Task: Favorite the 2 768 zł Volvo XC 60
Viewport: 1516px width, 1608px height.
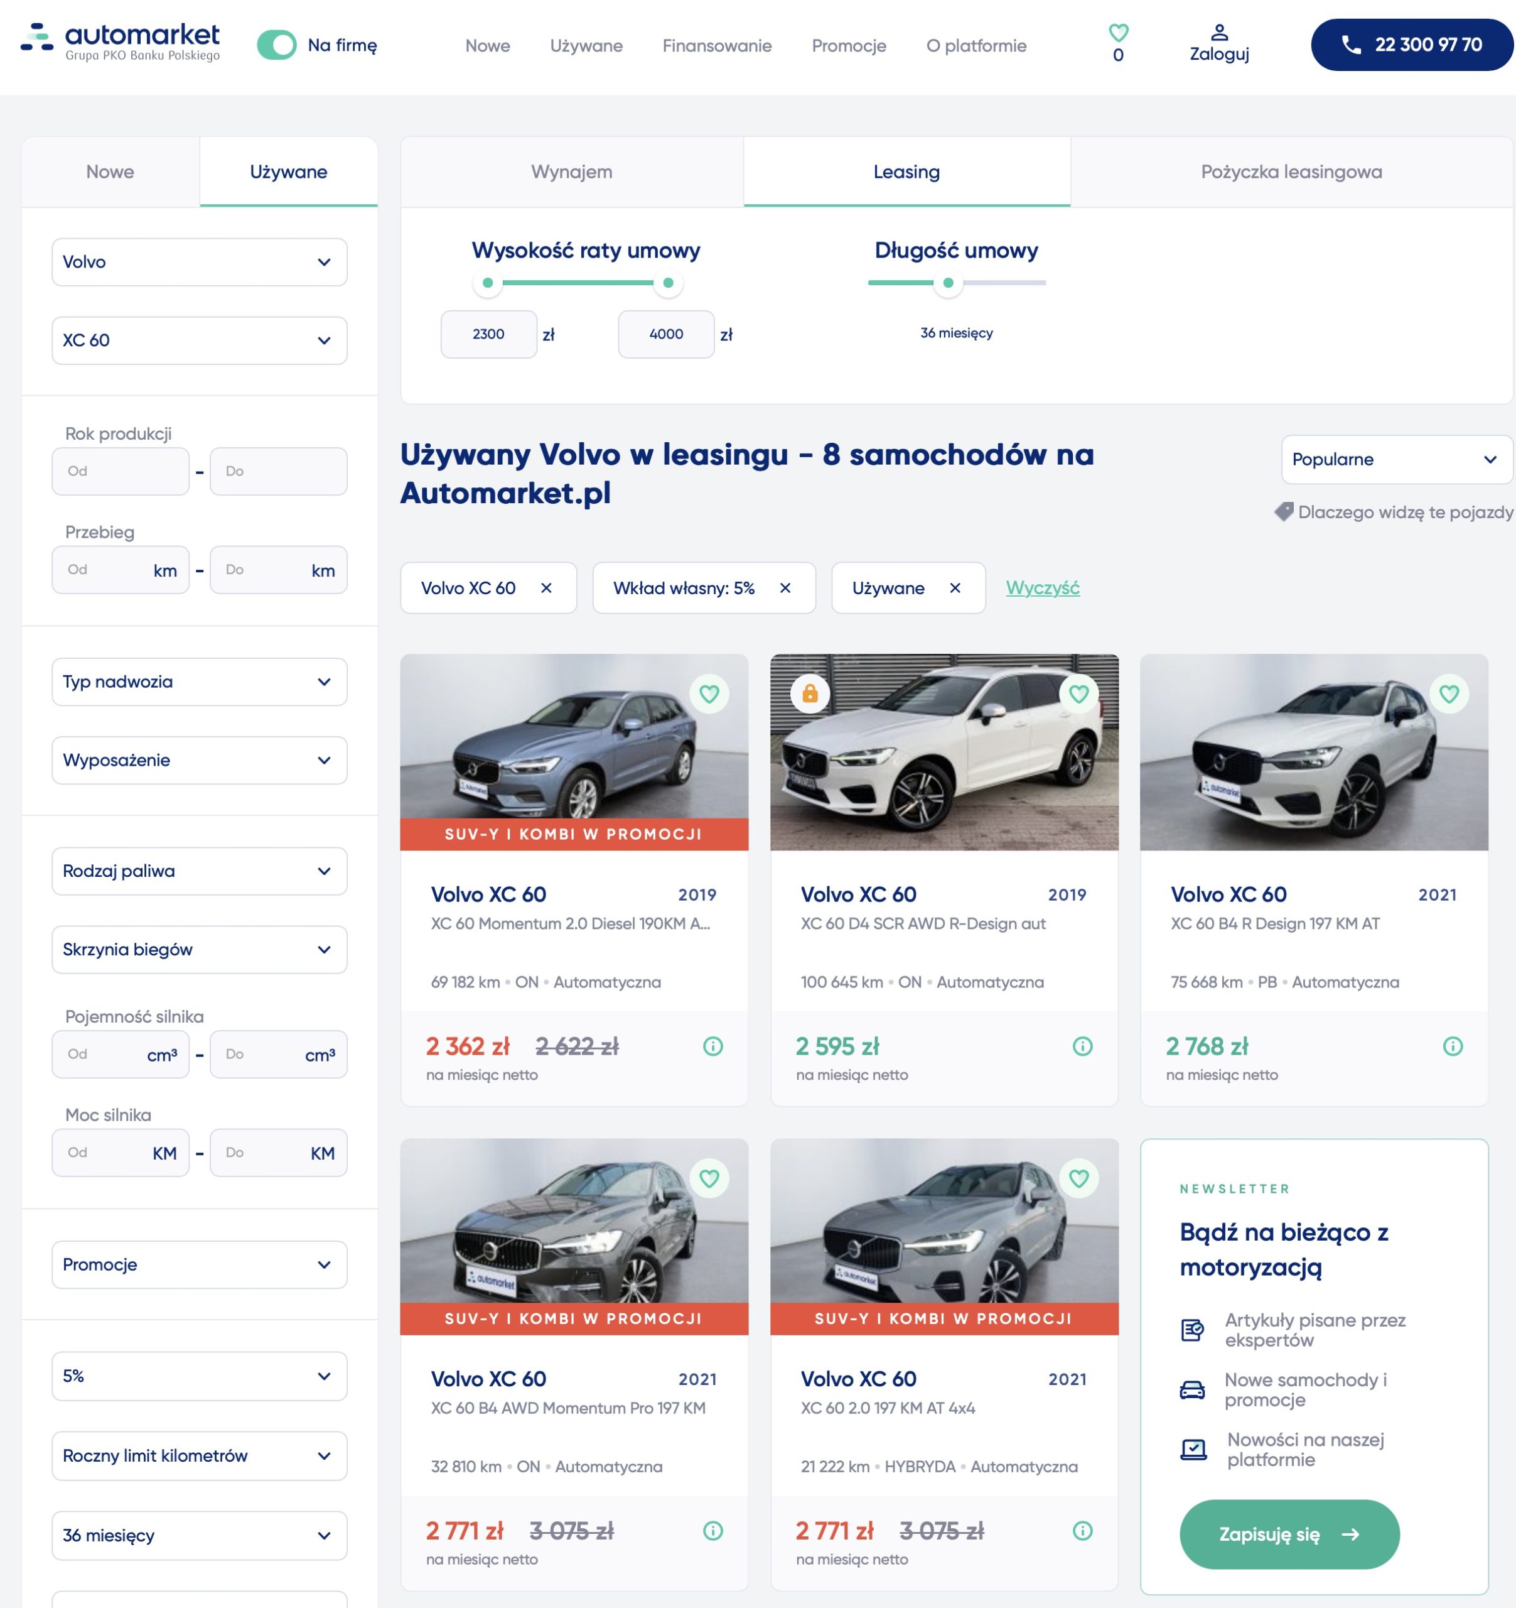Action: tap(1449, 694)
